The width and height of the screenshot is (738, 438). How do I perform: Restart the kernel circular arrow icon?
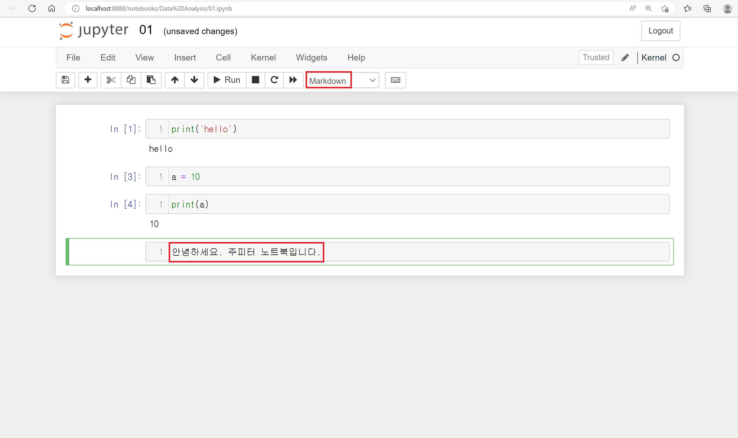coord(274,80)
